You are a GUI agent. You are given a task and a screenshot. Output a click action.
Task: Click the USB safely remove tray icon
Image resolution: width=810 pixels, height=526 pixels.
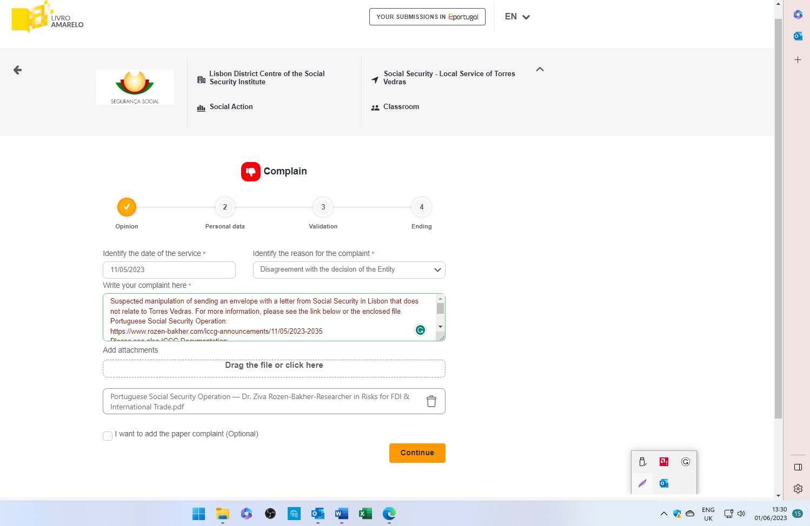point(642,462)
